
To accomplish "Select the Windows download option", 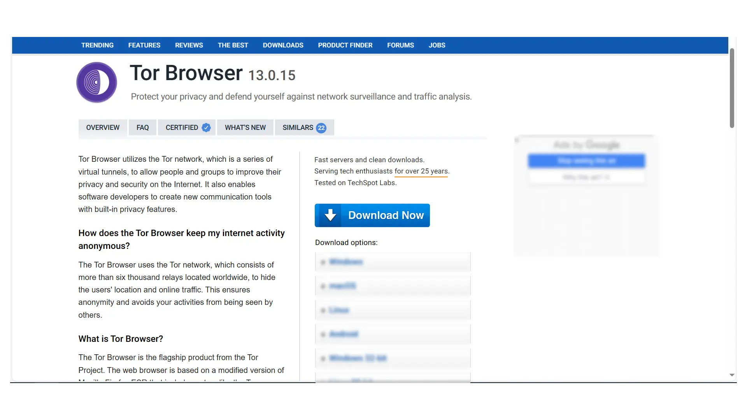I will click(x=393, y=262).
